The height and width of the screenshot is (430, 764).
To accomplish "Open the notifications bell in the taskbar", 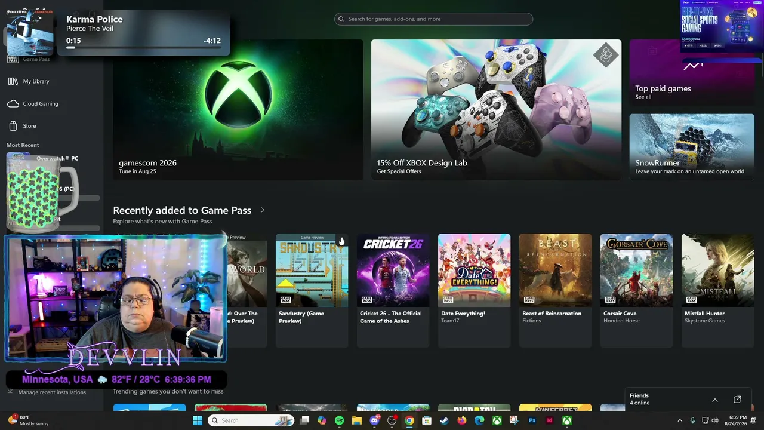I will pos(753,420).
